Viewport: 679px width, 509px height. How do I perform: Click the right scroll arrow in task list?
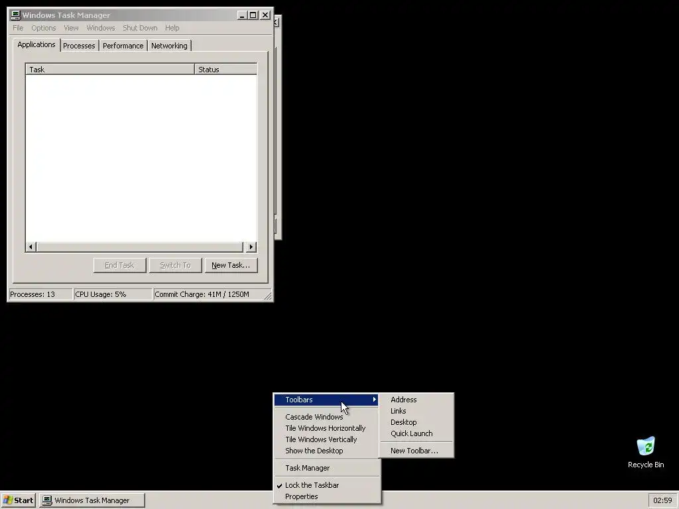(x=251, y=247)
